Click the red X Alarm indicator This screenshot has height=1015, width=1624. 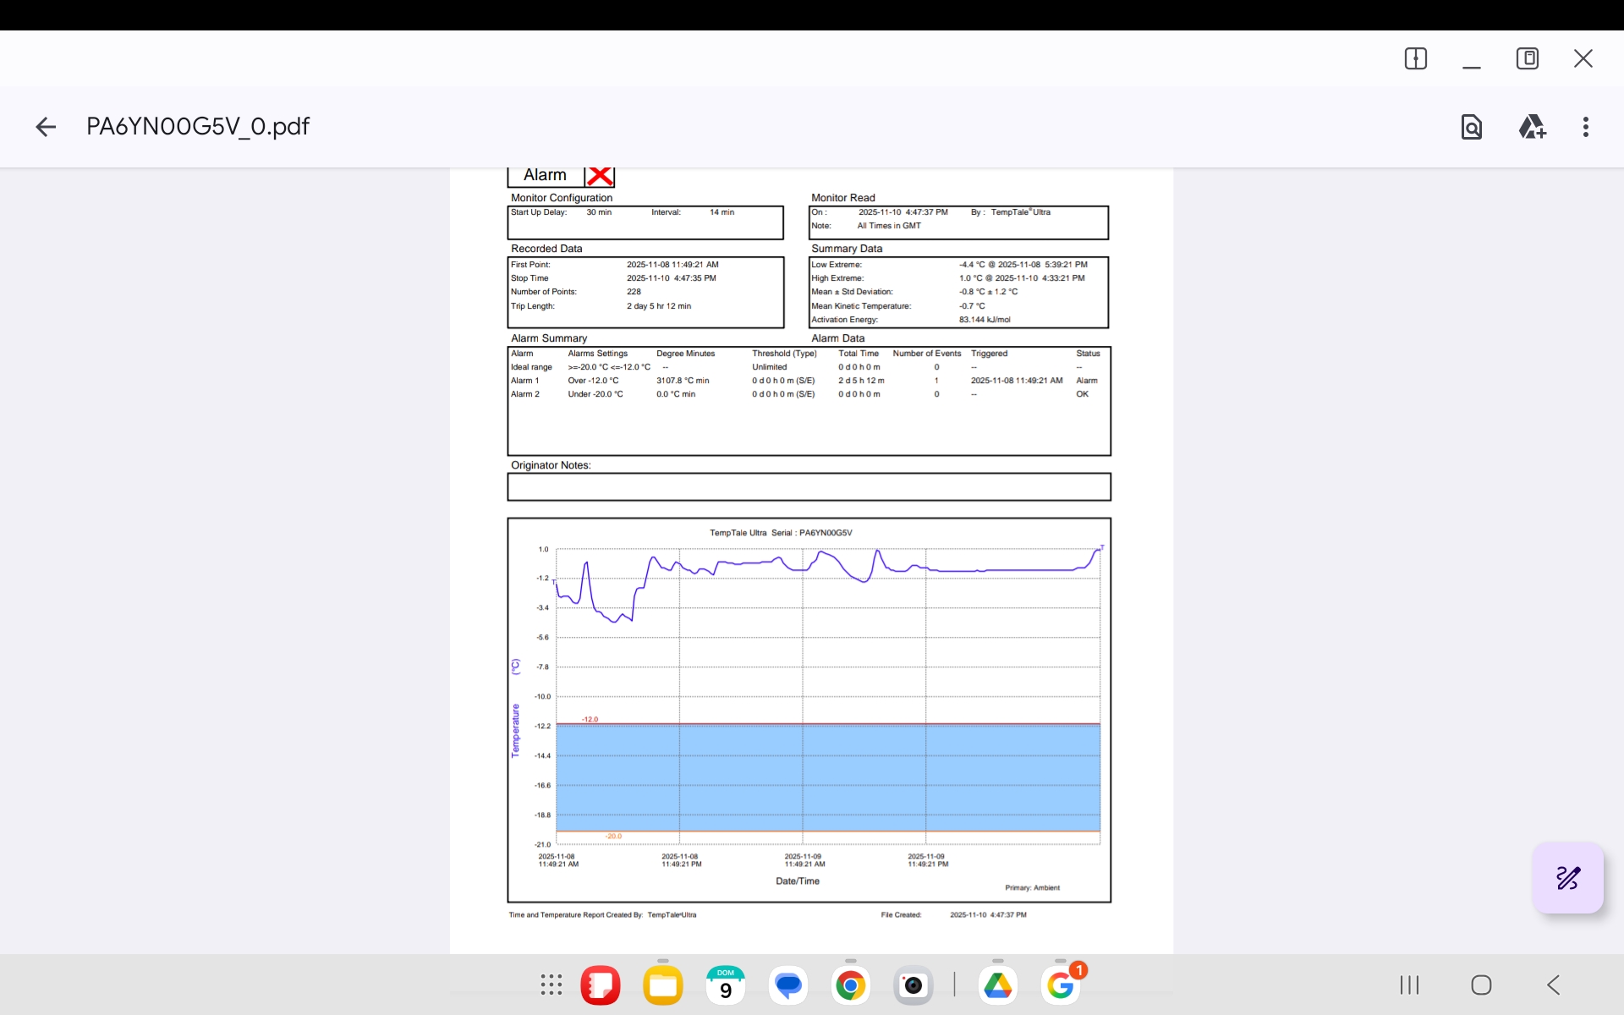pos(600,176)
